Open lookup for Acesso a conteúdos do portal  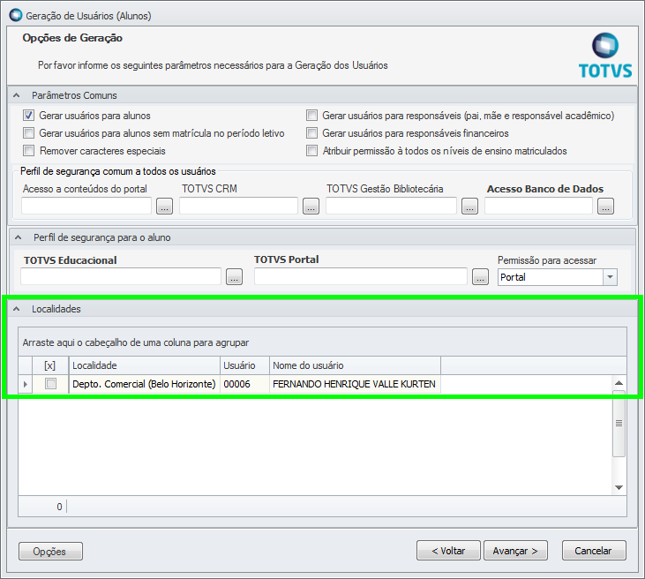click(164, 206)
